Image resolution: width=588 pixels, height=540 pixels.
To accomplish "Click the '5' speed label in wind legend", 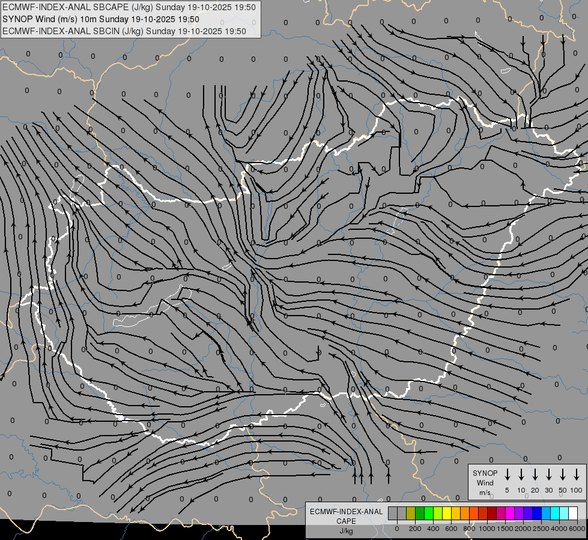I will tap(507, 490).
